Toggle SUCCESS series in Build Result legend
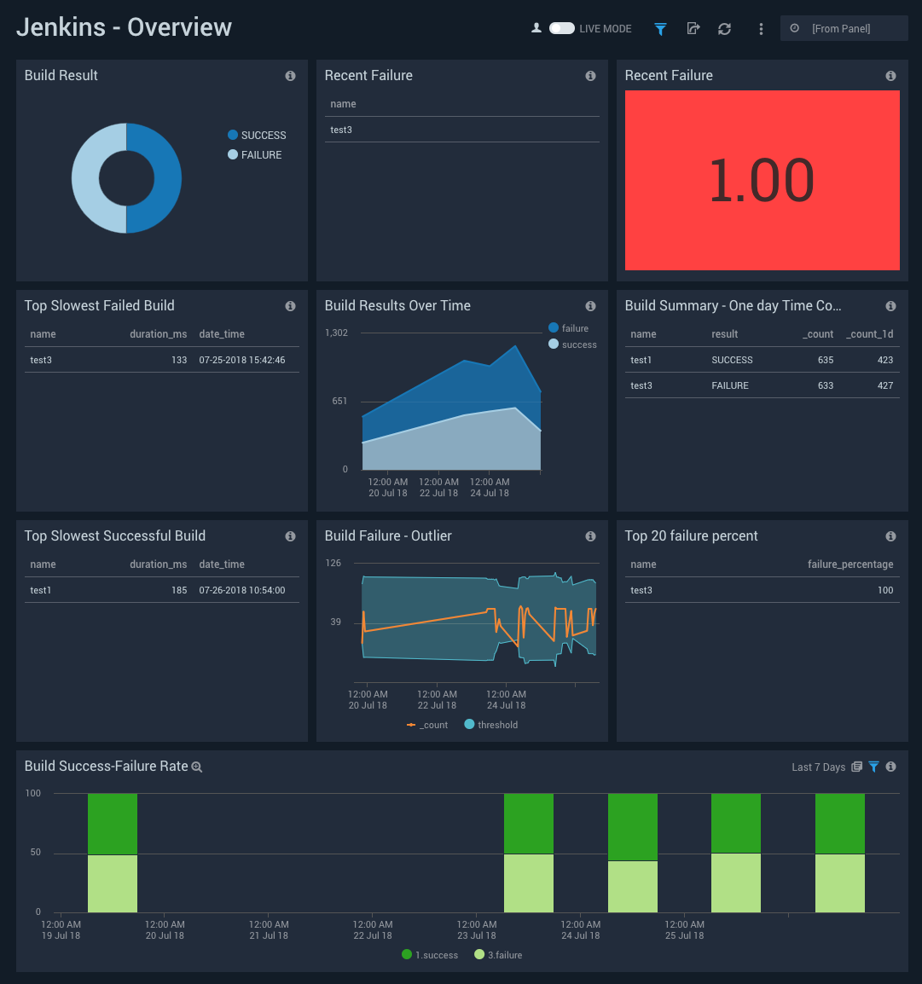Image resolution: width=922 pixels, height=984 pixels. [x=257, y=136]
